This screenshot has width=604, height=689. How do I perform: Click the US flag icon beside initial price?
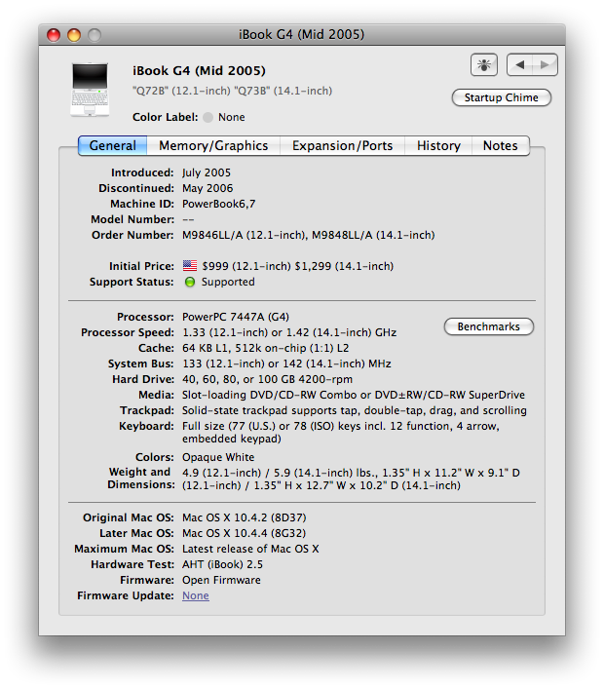coord(190,266)
